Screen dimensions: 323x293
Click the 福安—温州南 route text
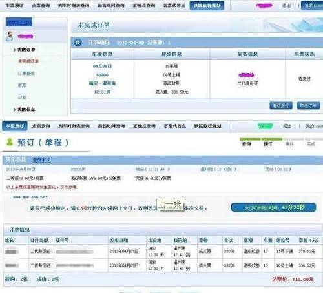pos(102,83)
